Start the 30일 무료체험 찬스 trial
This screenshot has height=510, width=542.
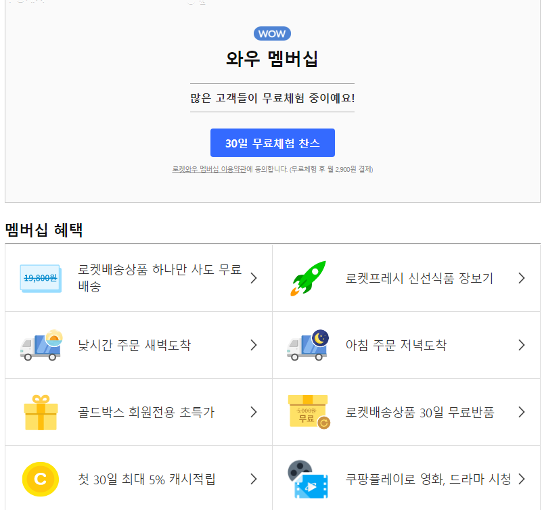[x=273, y=143]
